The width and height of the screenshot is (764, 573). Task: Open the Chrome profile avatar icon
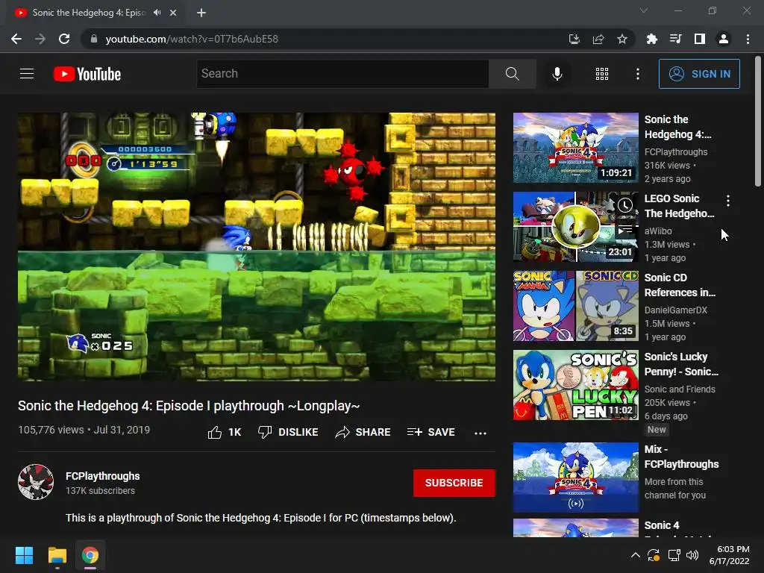click(x=724, y=39)
